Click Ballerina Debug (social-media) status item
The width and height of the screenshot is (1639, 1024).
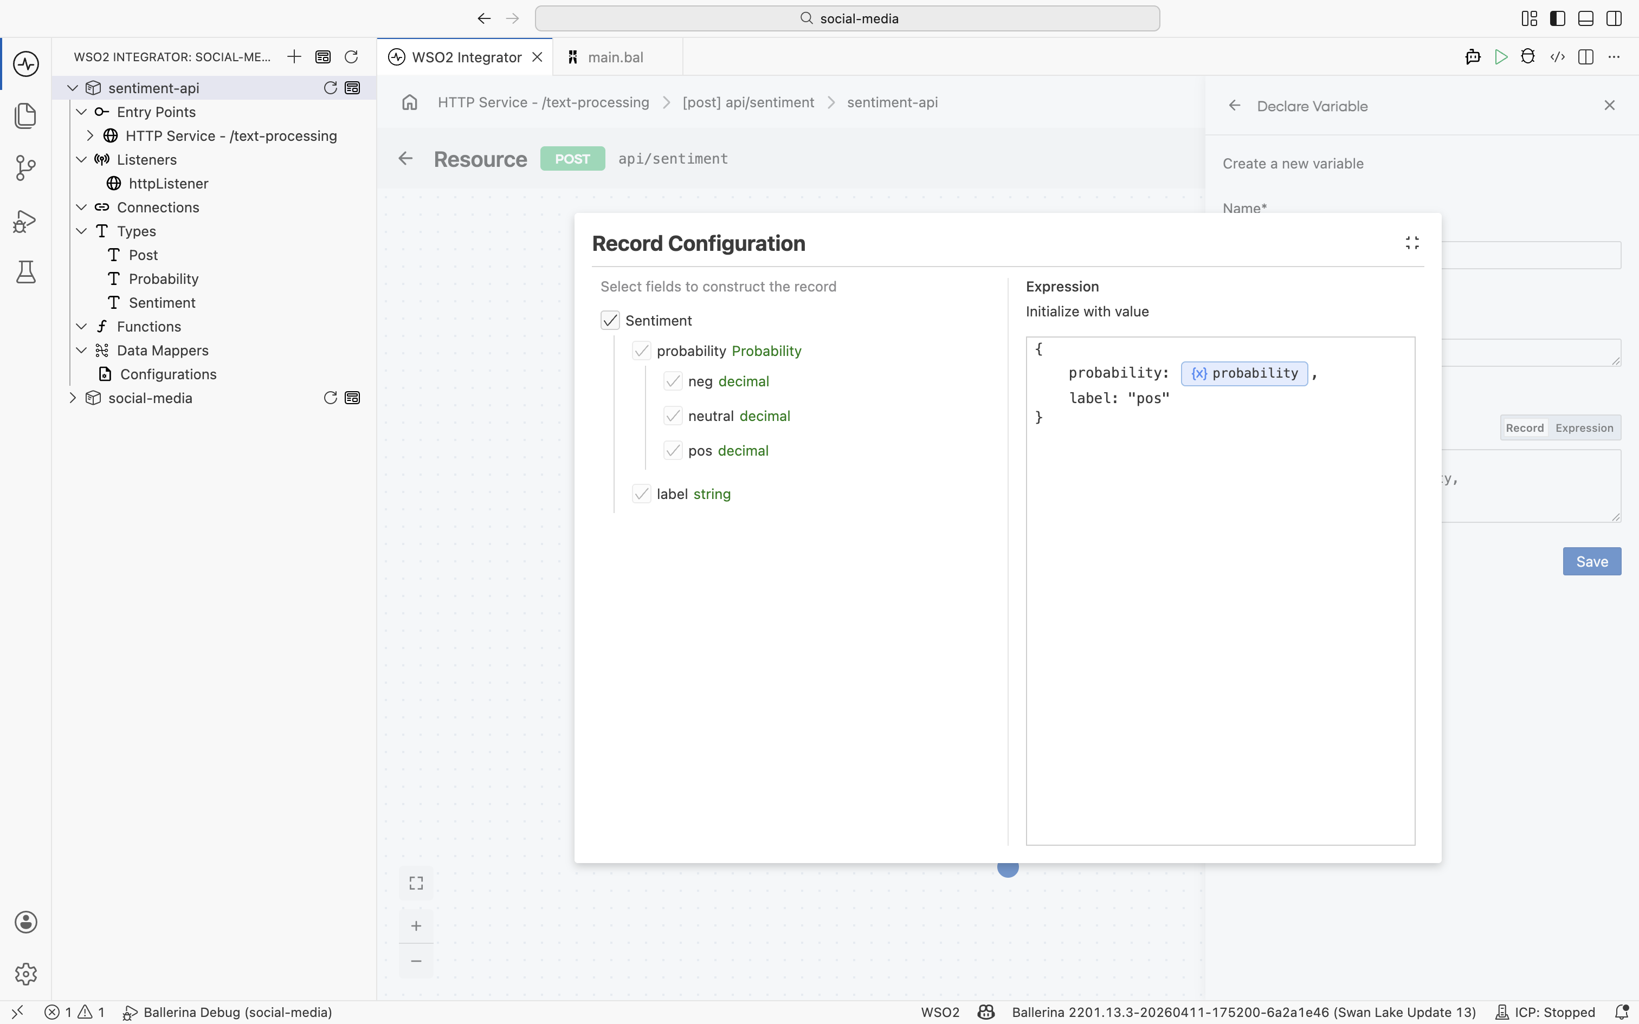click(x=228, y=1013)
